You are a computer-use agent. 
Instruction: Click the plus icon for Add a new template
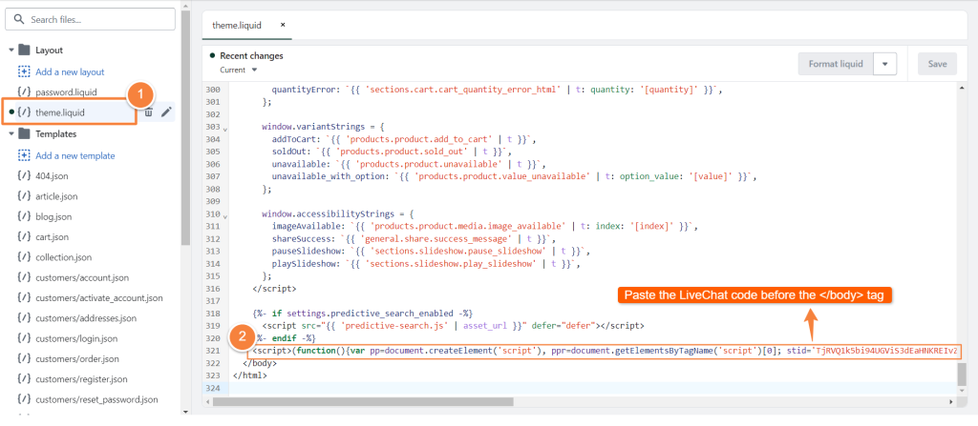(24, 155)
